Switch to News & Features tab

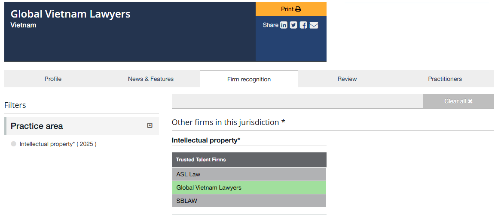click(151, 79)
